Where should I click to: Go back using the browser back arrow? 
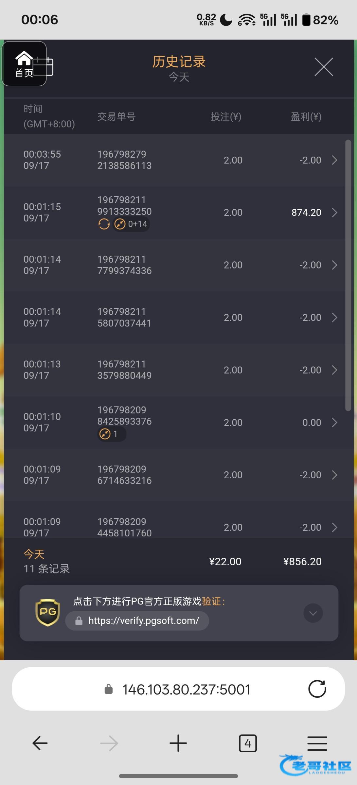click(x=40, y=743)
